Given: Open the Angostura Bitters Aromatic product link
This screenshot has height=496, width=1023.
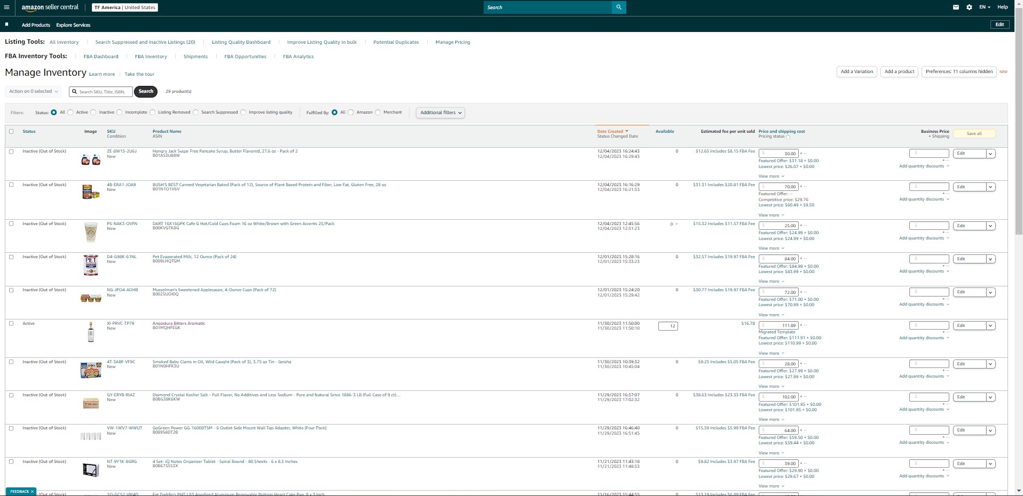Looking at the screenshot, I should point(179,323).
